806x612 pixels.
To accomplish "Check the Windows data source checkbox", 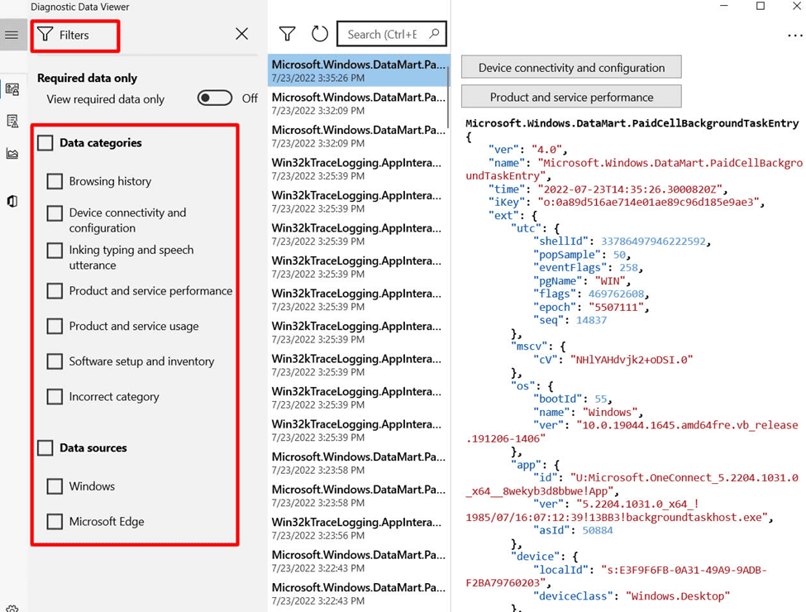I will click(x=55, y=486).
